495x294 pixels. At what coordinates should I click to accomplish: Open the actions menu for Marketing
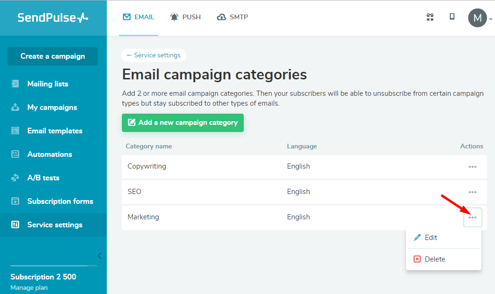(x=472, y=217)
